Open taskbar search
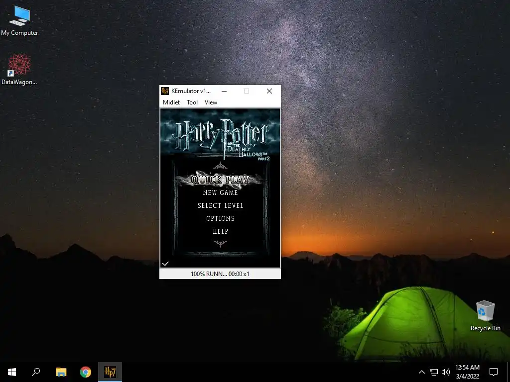 point(36,372)
